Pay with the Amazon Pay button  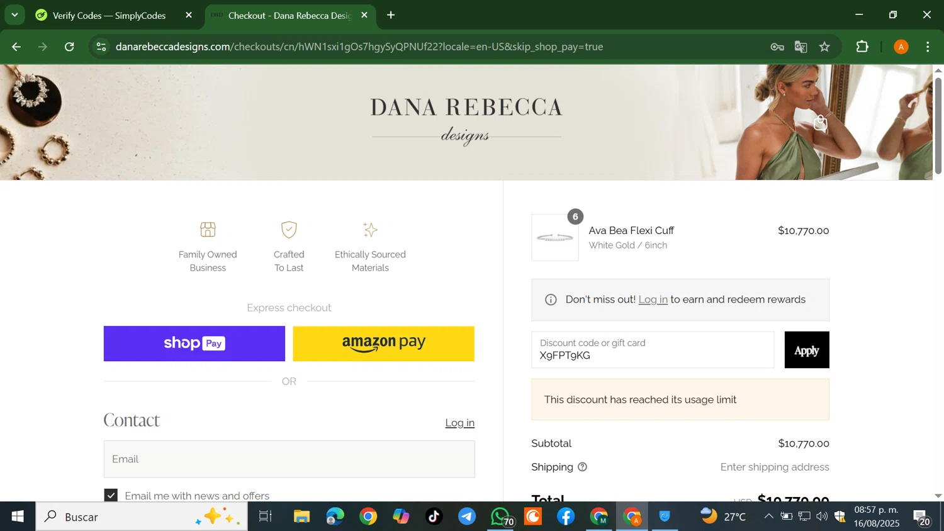383,344
